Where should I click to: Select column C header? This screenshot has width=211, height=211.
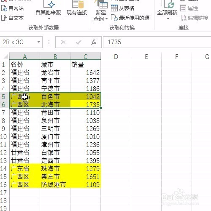[x=86, y=56]
